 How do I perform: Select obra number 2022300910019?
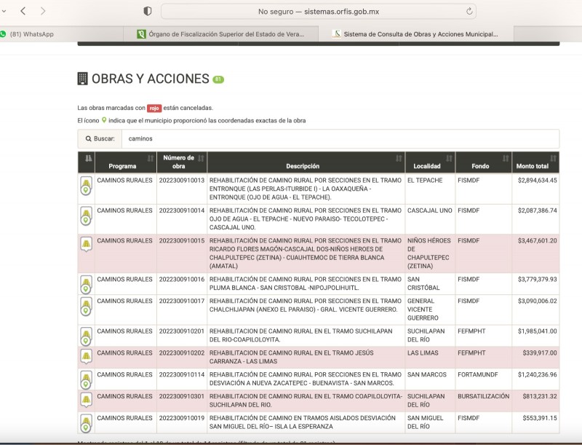182,418
